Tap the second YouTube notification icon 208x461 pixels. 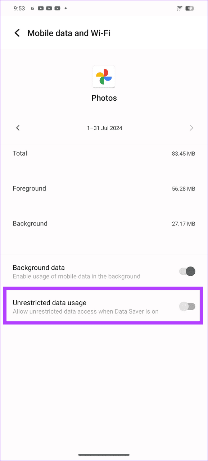(x=49, y=8)
